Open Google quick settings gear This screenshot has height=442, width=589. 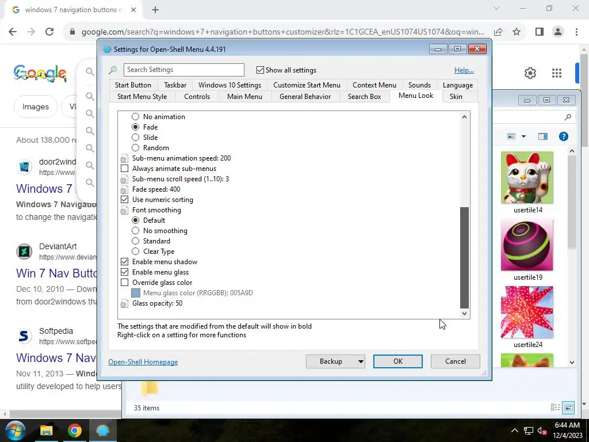click(x=530, y=73)
